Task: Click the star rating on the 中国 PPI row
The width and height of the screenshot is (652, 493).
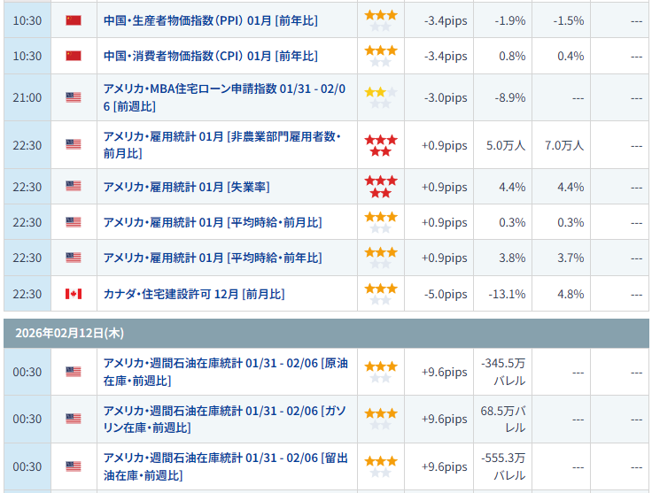Action: point(381,20)
